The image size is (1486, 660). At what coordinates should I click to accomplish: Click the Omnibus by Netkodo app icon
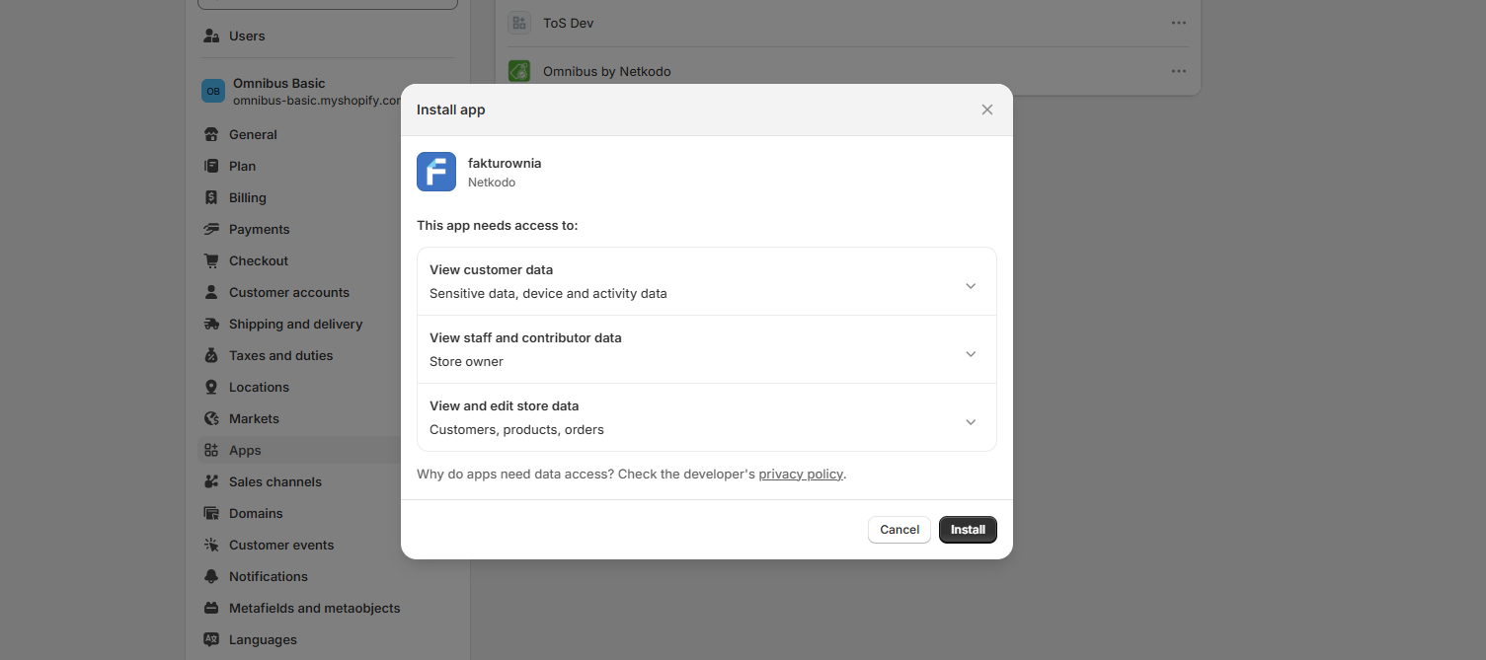pyautogui.click(x=519, y=71)
